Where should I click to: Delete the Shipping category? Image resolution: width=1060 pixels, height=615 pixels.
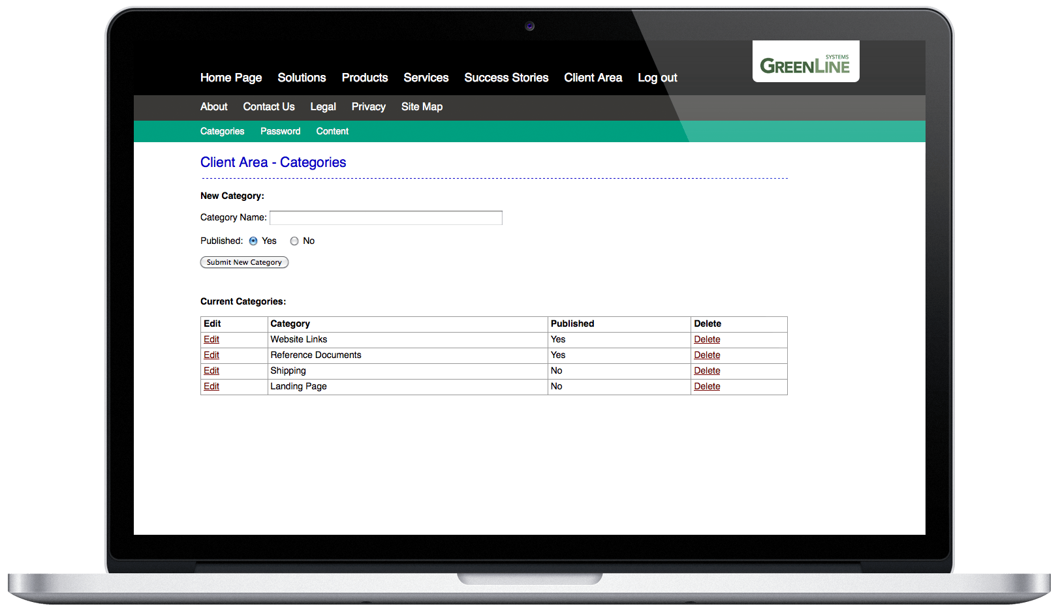[x=707, y=370]
